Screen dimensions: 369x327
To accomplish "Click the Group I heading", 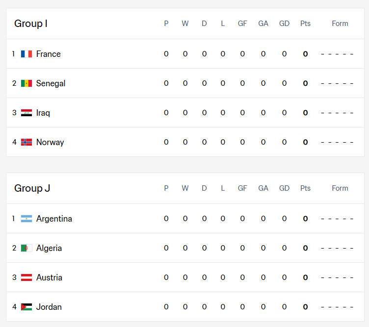I will [31, 24].
